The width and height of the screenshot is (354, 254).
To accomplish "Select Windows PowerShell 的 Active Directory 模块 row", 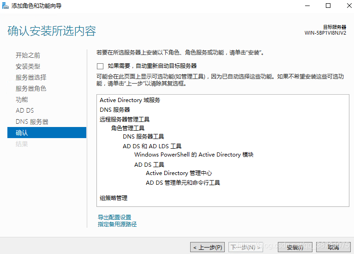I will tap(194, 155).
